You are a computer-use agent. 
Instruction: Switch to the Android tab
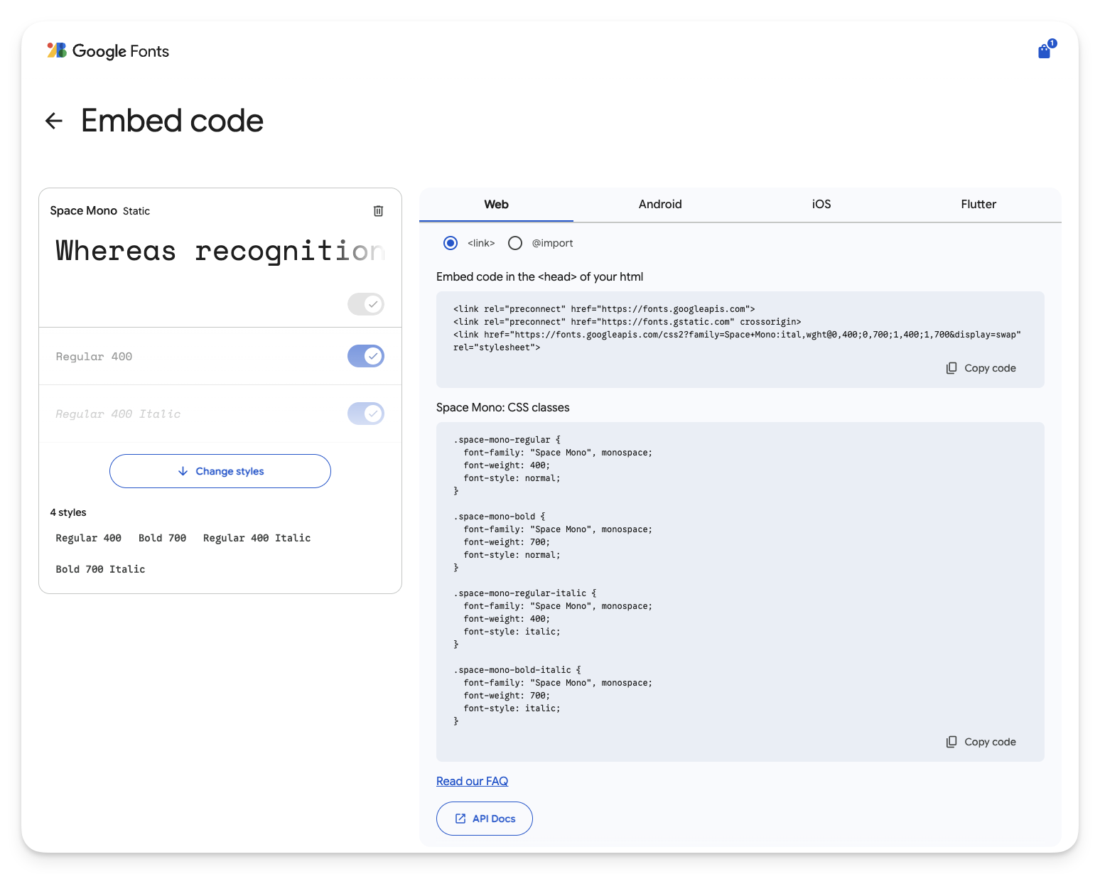pyautogui.click(x=660, y=205)
